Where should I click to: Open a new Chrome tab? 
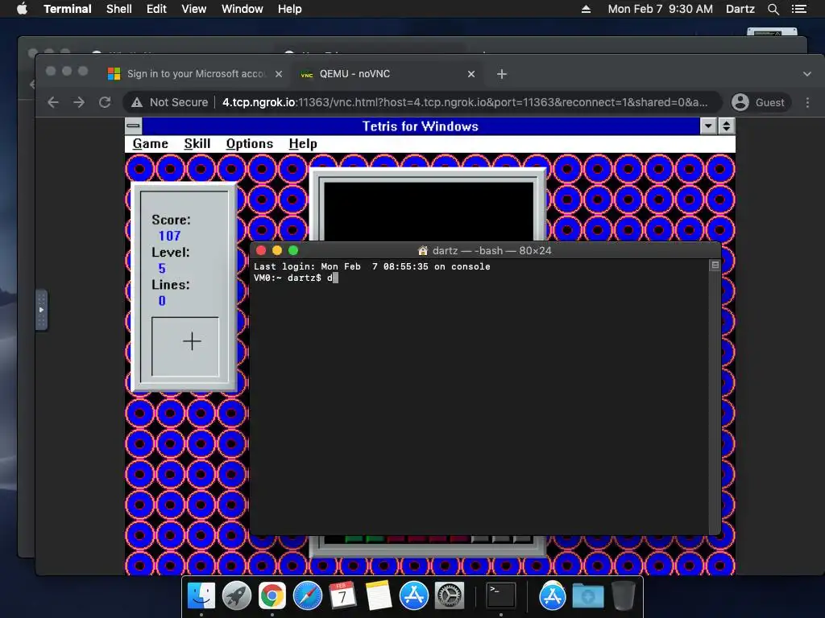point(501,74)
